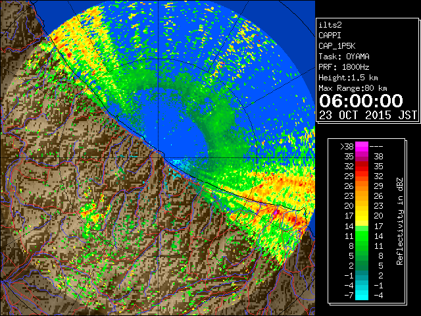Image resolution: width=421 pixels, height=316 pixels.
Task: Click the green 8 dBZ legend color
Action: coord(362,246)
